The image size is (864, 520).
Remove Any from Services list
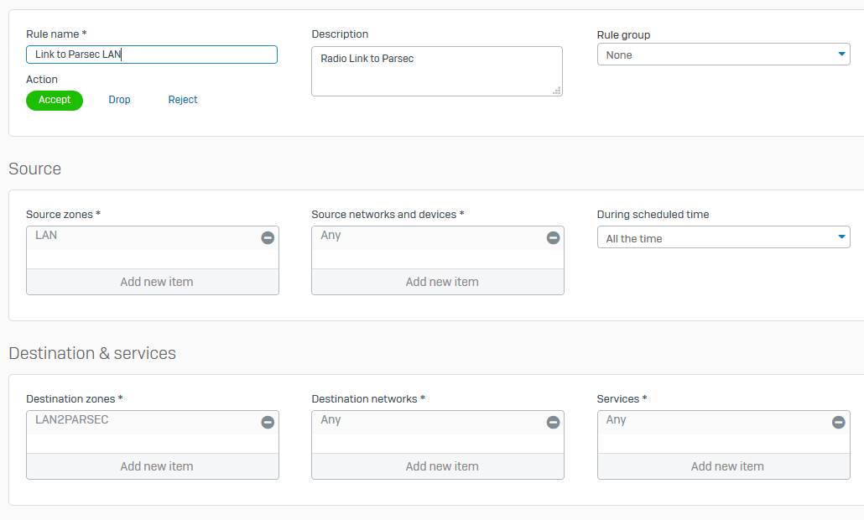pyautogui.click(x=838, y=423)
